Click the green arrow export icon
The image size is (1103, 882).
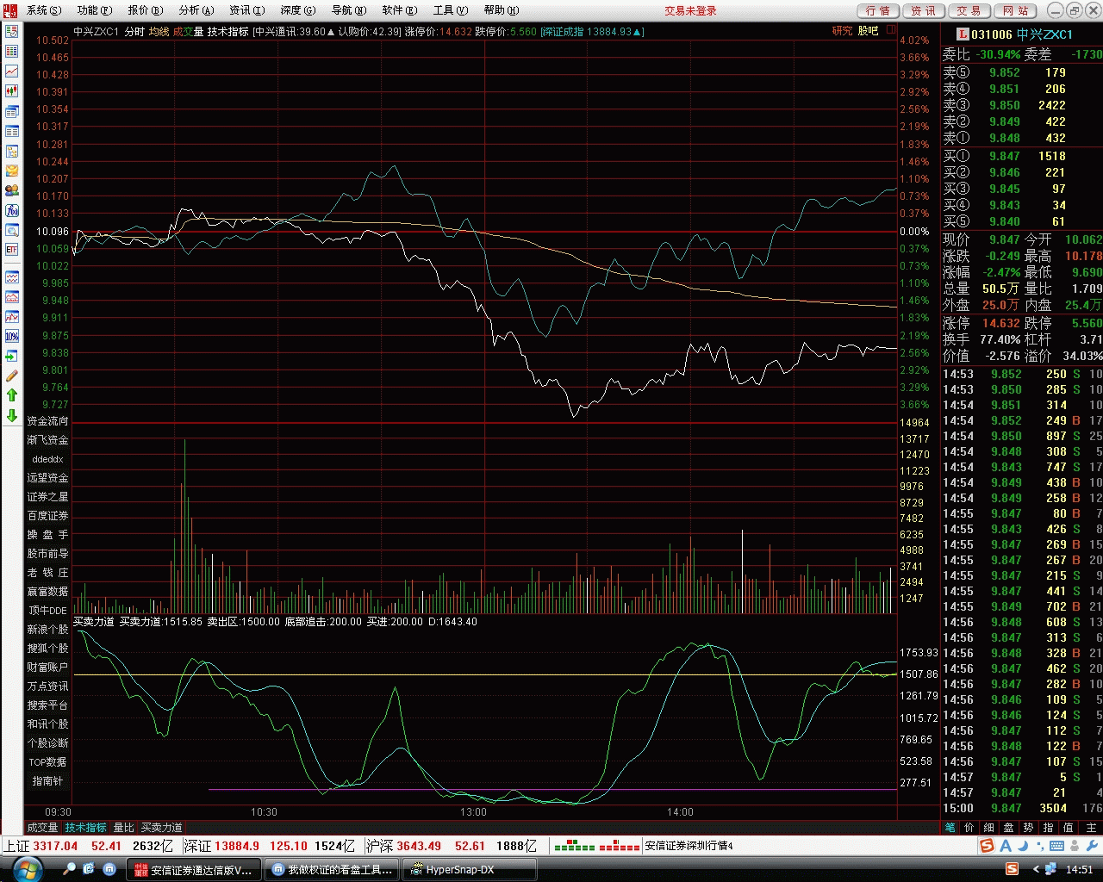click(12, 356)
